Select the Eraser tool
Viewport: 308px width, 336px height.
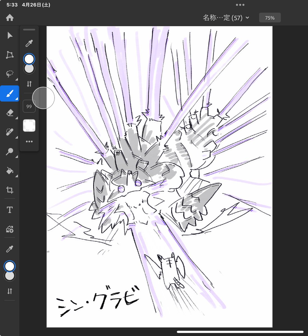click(x=10, y=113)
